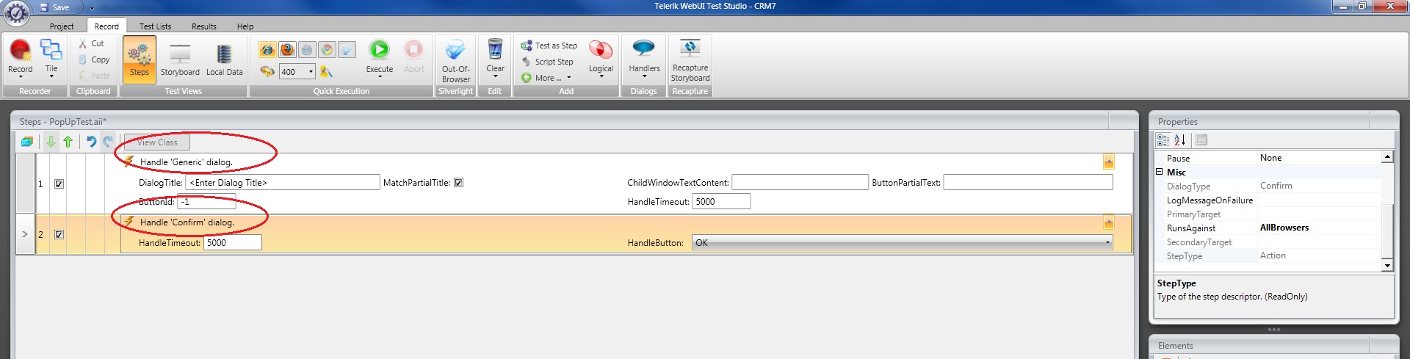
Task: Select Firefox for quick execution
Action: point(287,50)
